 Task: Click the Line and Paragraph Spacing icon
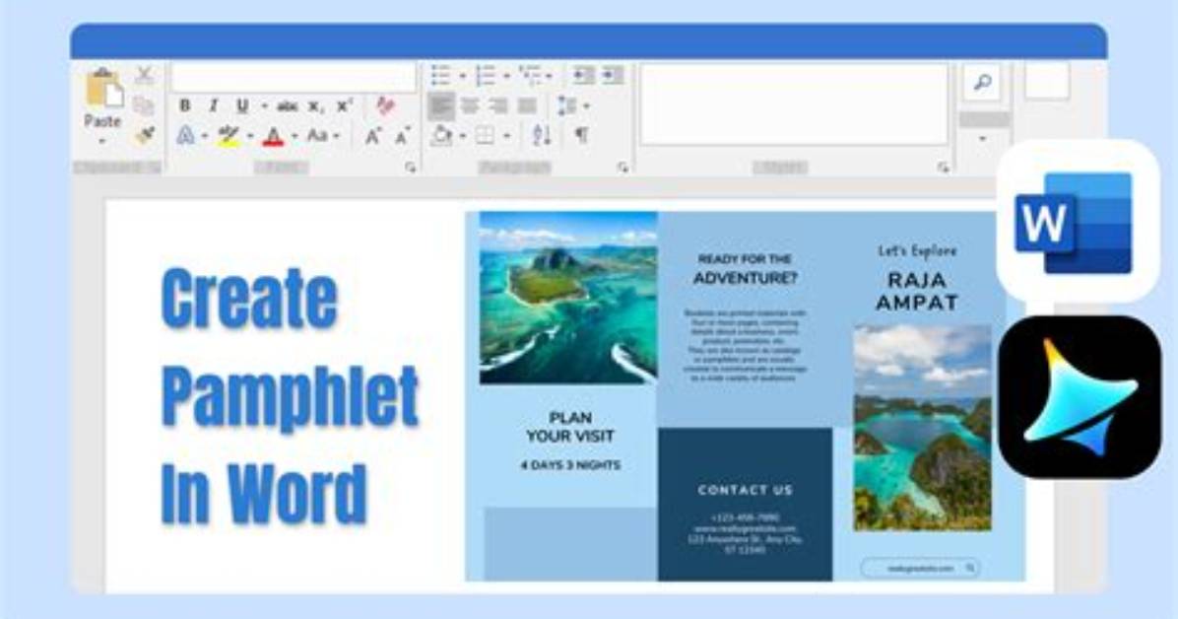pos(567,106)
